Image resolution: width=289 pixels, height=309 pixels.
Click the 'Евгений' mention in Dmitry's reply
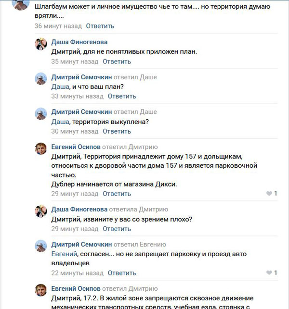click(x=65, y=254)
